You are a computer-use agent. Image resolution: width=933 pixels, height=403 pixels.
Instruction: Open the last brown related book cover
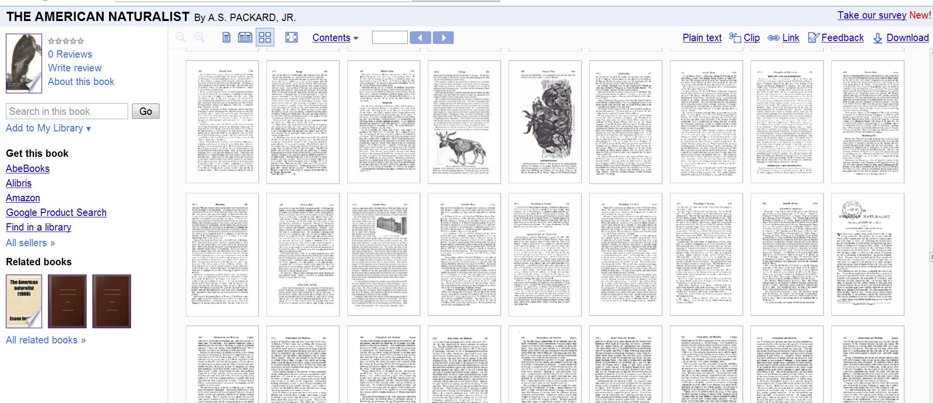click(x=112, y=301)
